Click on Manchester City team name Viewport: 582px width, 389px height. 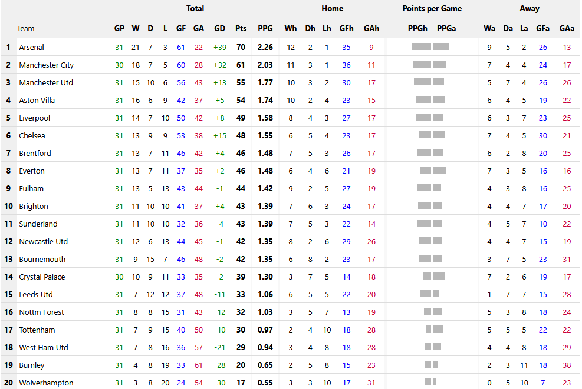click(46, 65)
